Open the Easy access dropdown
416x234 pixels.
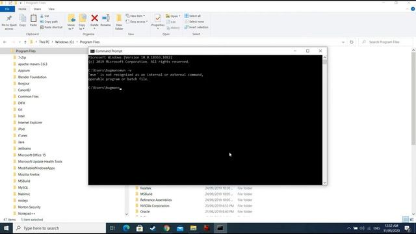coord(136,21)
